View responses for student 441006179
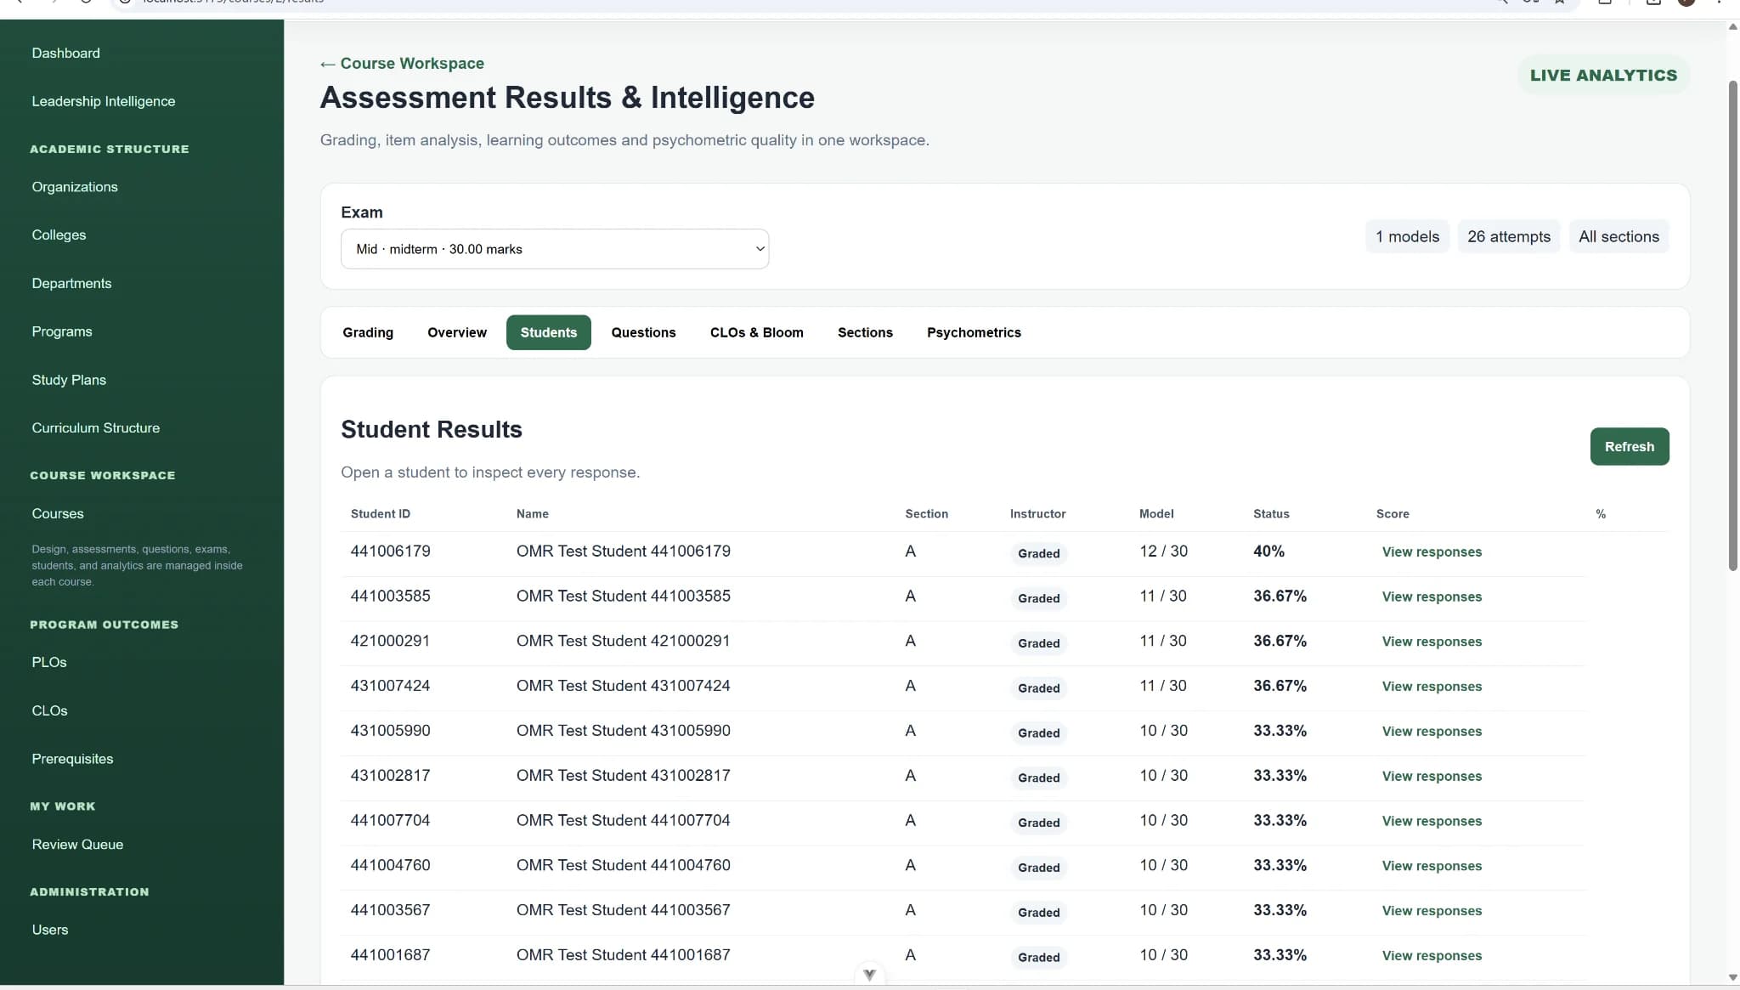1740x990 pixels. tap(1432, 552)
